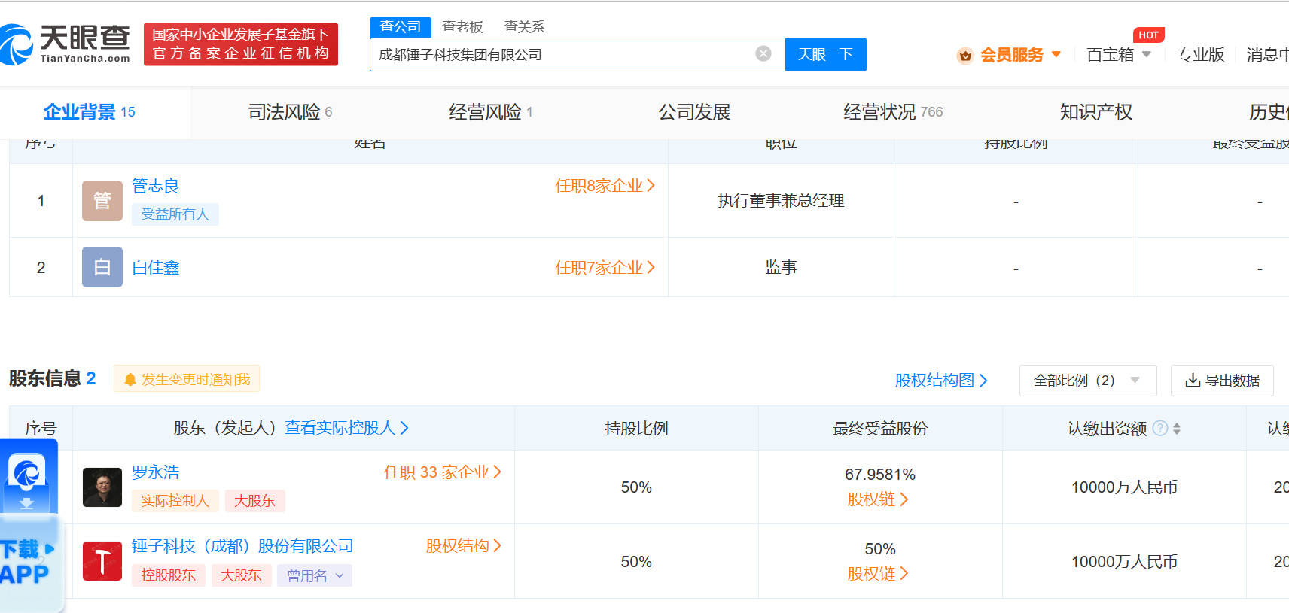1289x613 pixels.
Task: Click the TianYanCha logo
Action: point(65,44)
